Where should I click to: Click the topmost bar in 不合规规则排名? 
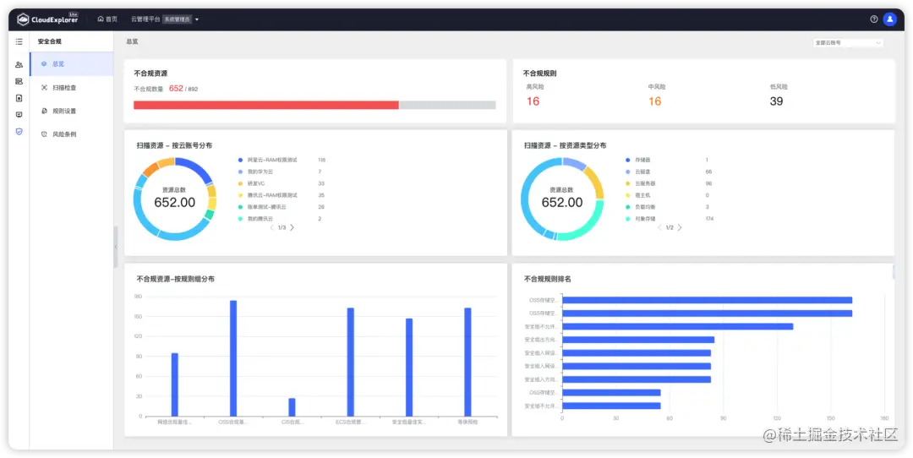[707, 300]
